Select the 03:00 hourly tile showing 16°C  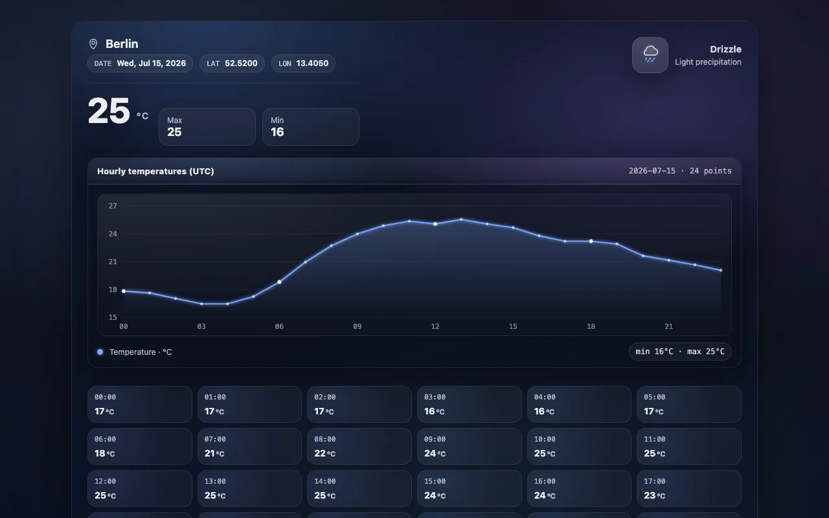point(470,405)
